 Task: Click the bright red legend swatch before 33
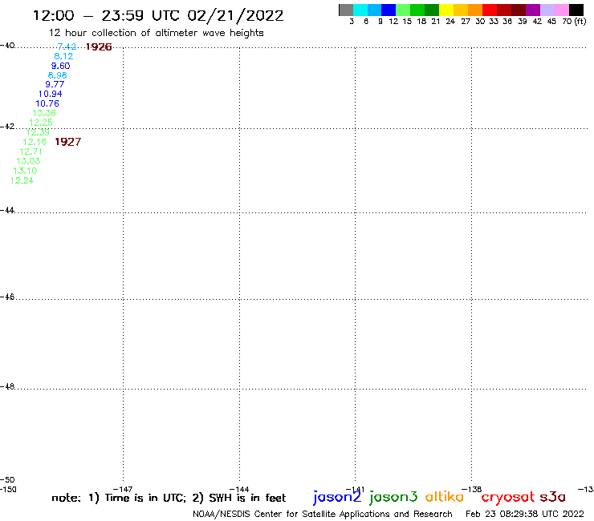490,10
